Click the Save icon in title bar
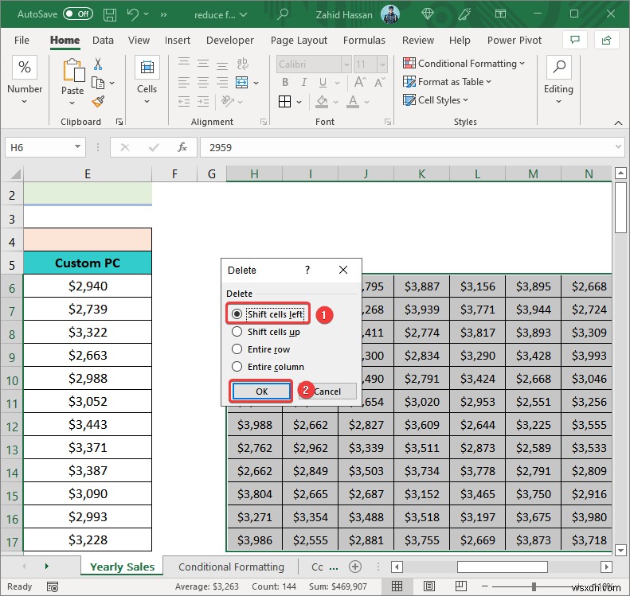 tap(110, 14)
